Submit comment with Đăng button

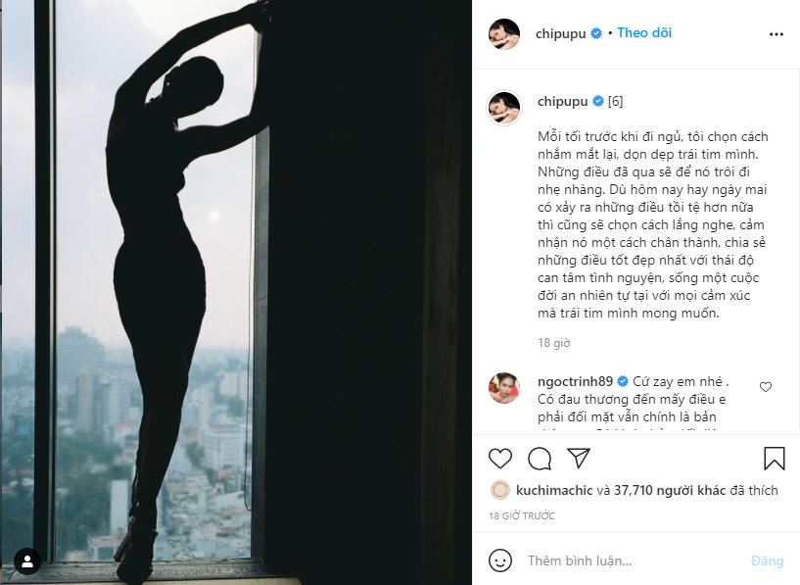767,561
